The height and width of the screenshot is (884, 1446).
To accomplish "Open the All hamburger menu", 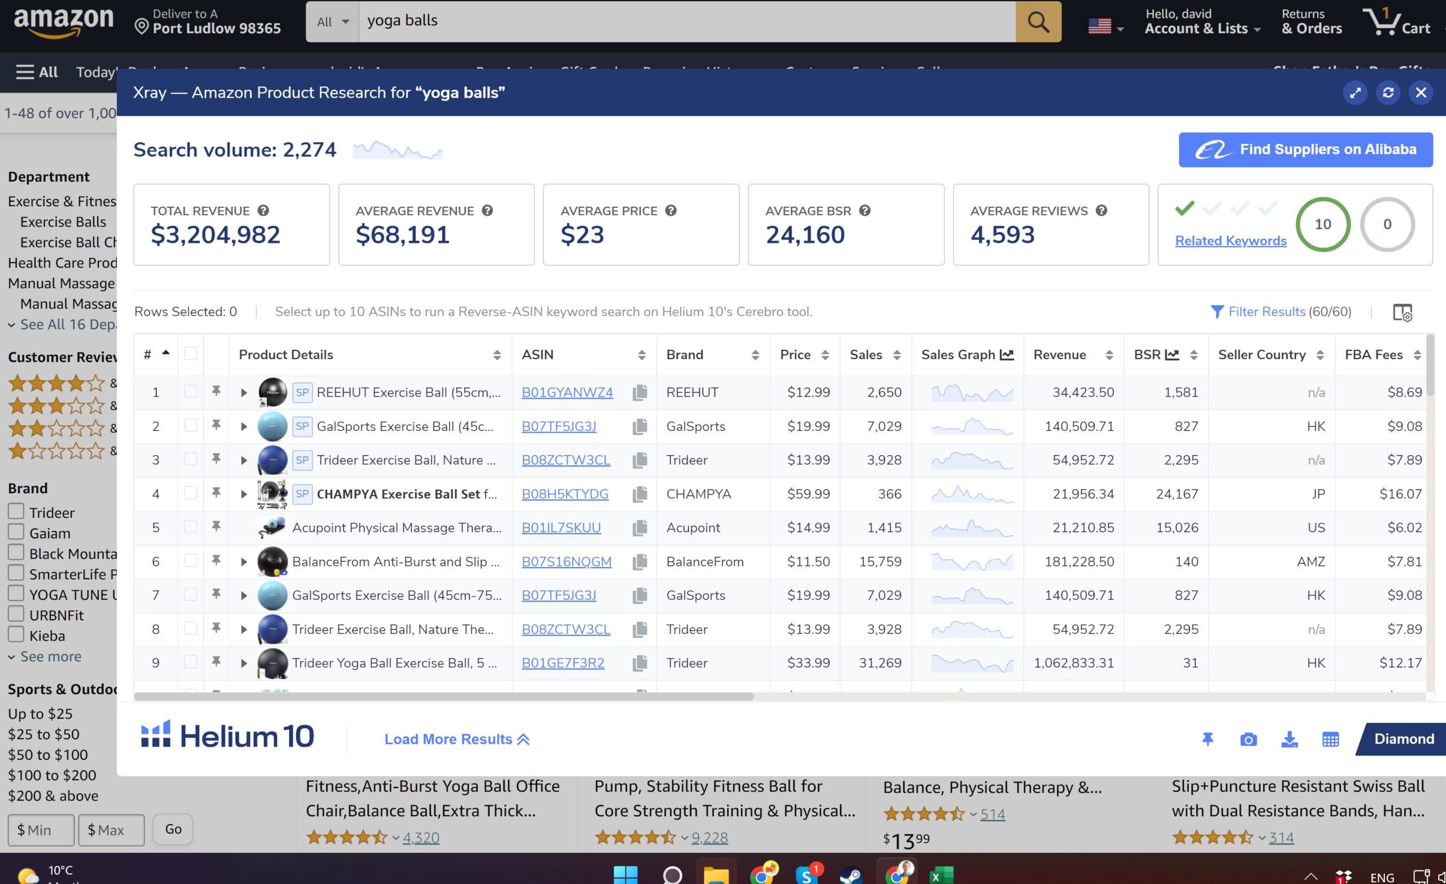I will 36,72.
